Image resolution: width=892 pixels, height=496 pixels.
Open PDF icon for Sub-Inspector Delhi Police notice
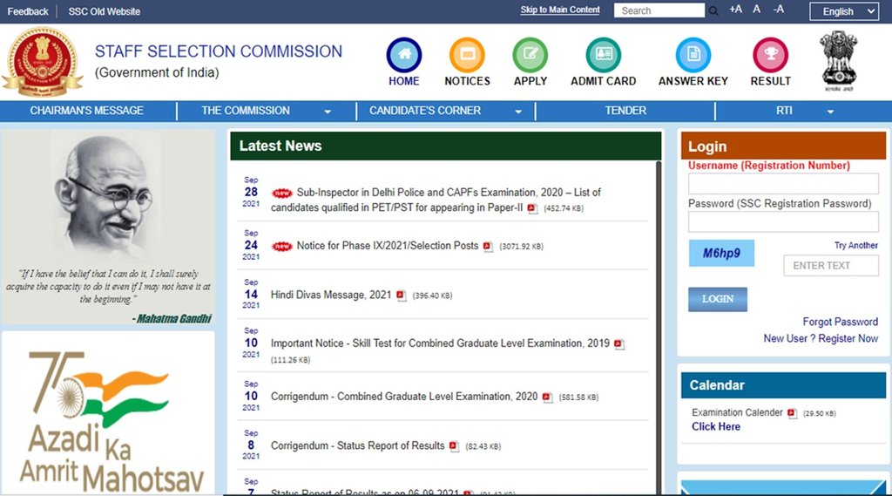(532, 208)
